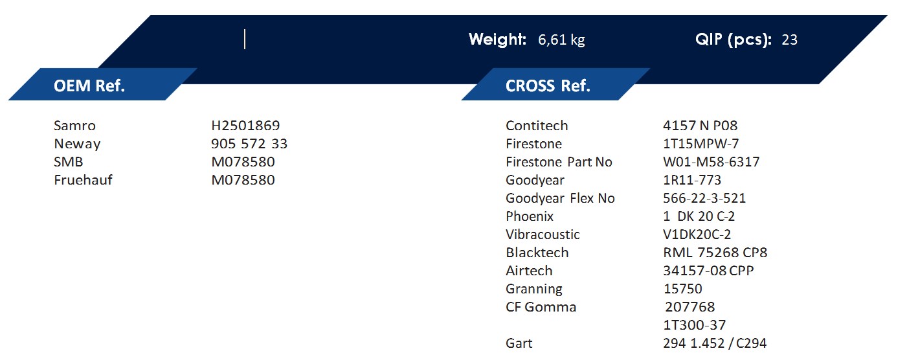The image size is (907, 364).
Task: Click Goodyear Flex No 566-22-3-521
Action: [704, 198]
